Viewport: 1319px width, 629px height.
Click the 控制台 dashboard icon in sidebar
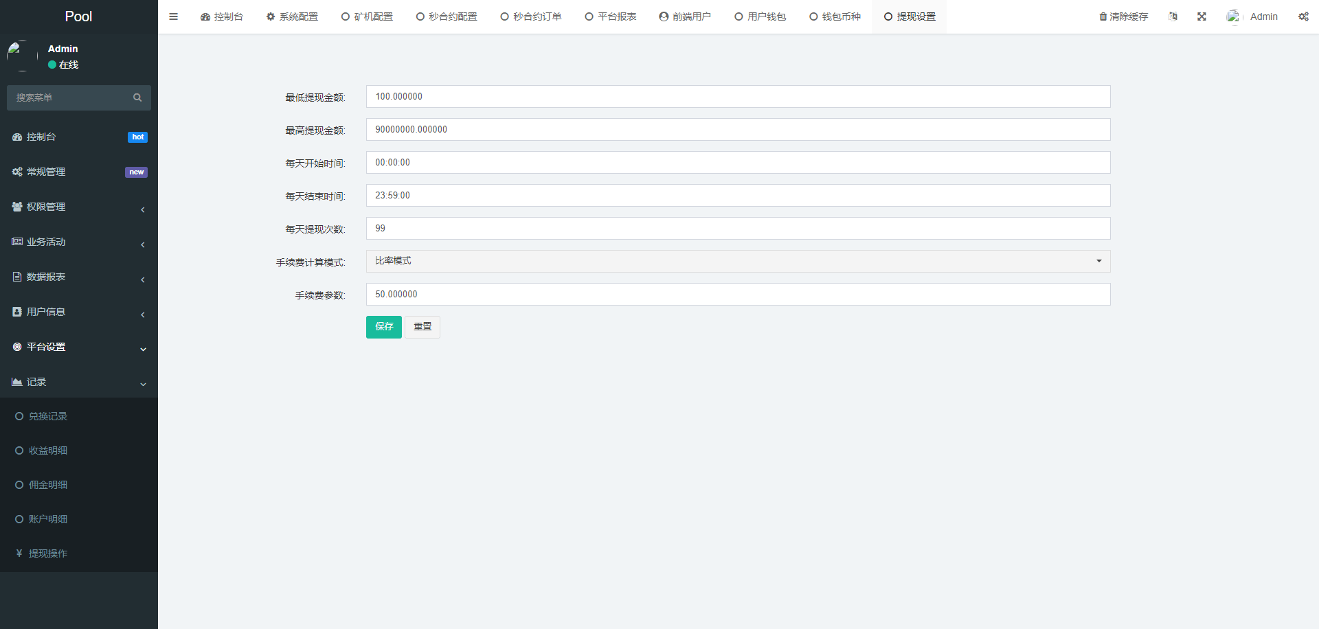pyautogui.click(x=16, y=137)
